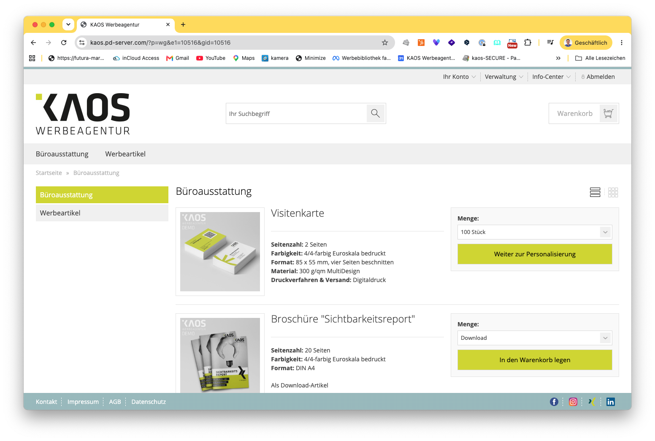Image resolution: width=655 pixels, height=441 pixels.
Task: Open the kaos-SECURE bookmark
Action: click(491, 58)
